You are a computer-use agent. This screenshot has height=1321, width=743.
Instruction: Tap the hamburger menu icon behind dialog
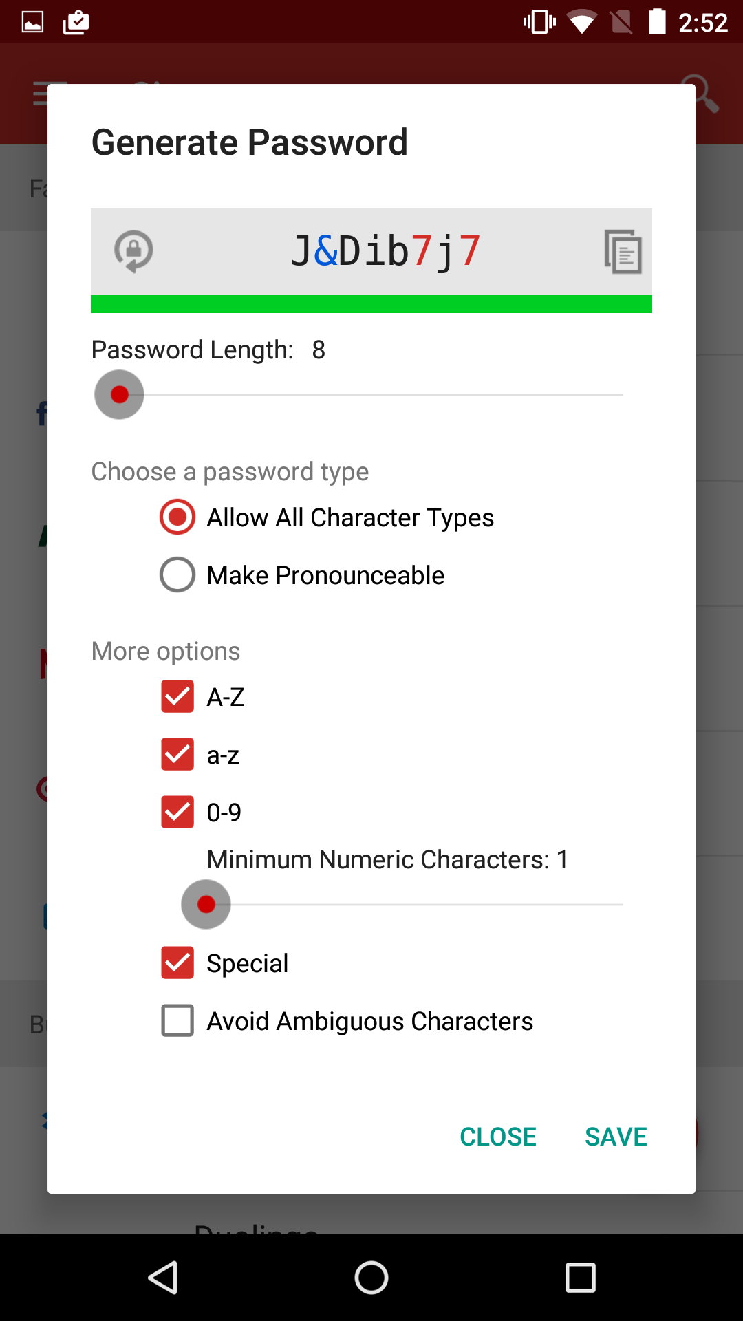point(41,94)
